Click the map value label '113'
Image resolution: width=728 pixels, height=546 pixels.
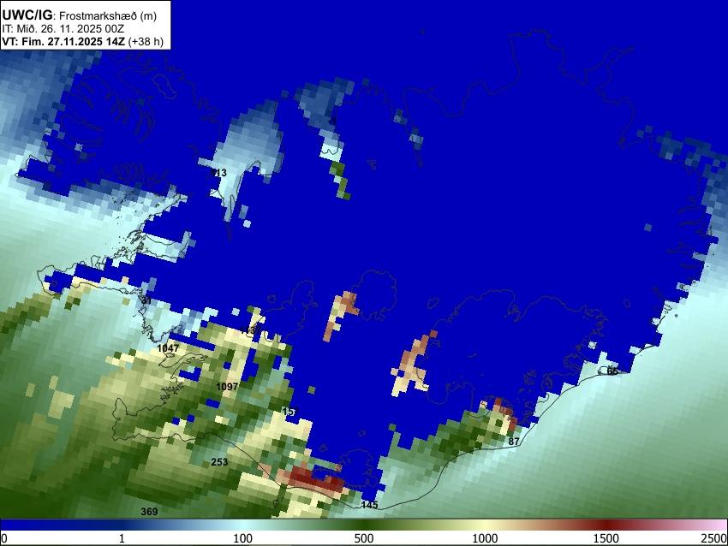point(219,173)
